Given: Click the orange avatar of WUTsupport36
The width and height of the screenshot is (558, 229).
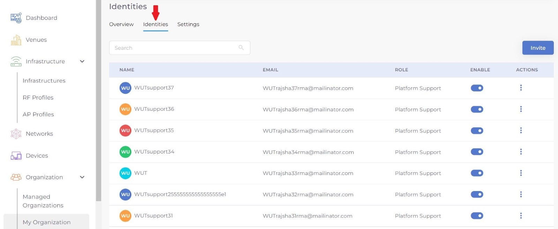Looking at the screenshot, I should pyautogui.click(x=125, y=109).
